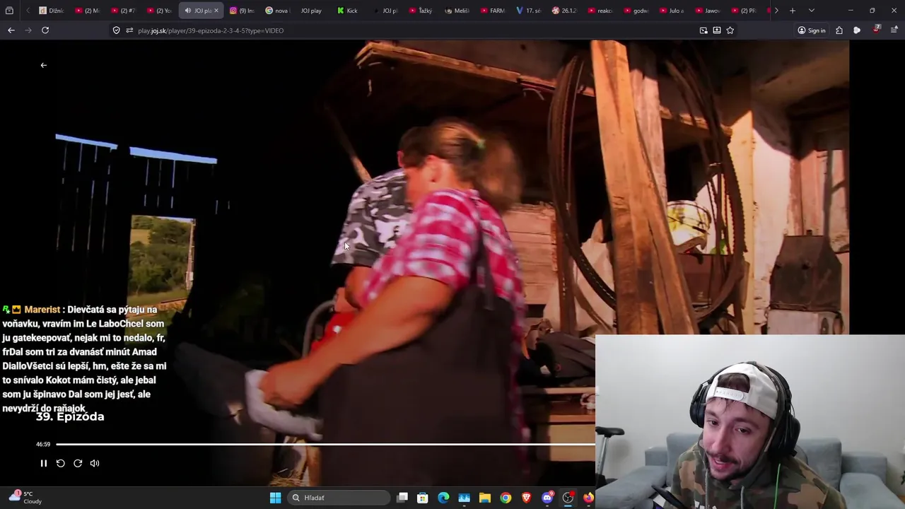The width and height of the screenshot is (905, 509).
Task: Open OBS Studio from taskbar
Action: point(568,498)
